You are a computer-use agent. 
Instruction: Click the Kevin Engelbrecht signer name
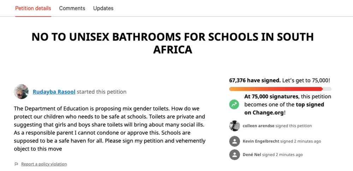(261, 141)
